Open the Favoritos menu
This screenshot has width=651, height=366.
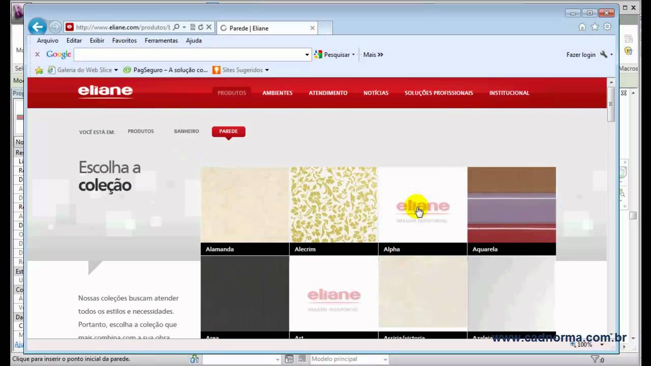tap(125, 41)
